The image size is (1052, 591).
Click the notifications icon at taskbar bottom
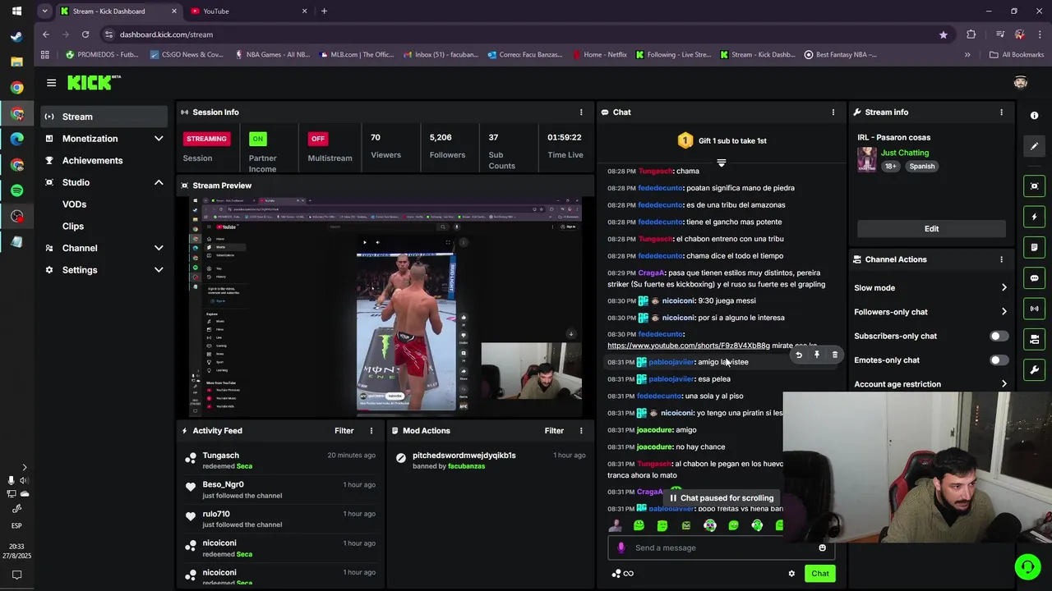tap(16, 575)
